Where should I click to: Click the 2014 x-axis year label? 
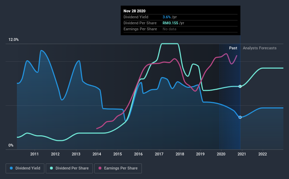tap(97, 154)
